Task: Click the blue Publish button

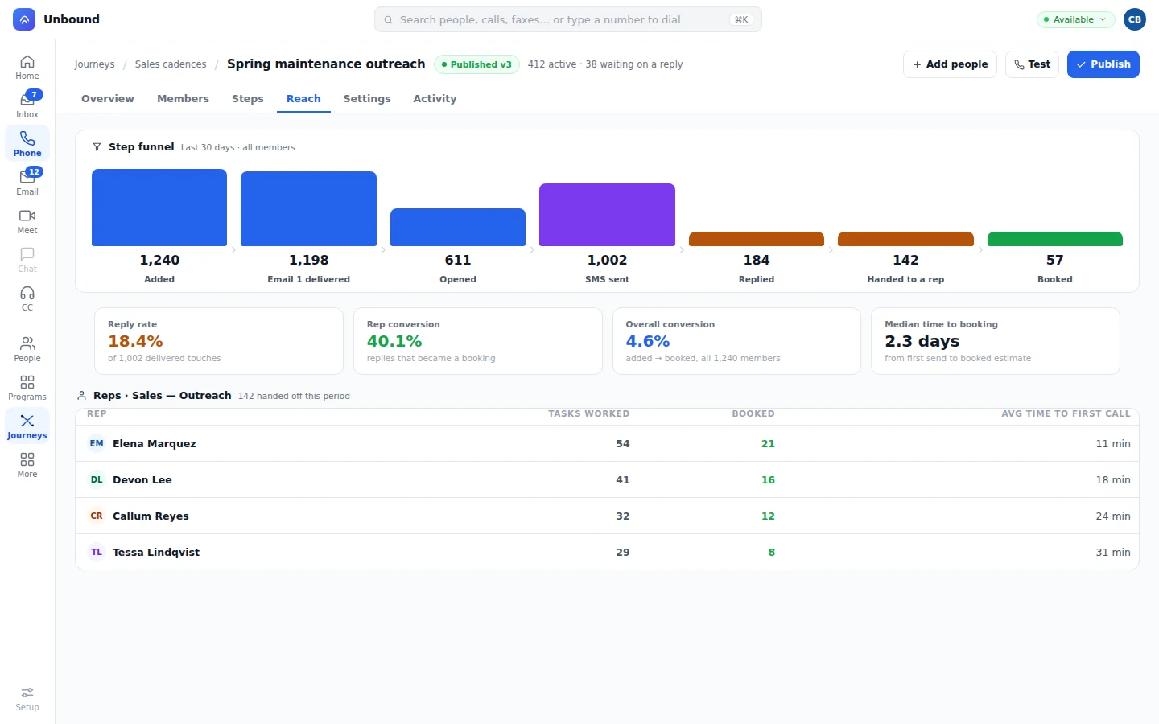Action: coord(1103,64)
